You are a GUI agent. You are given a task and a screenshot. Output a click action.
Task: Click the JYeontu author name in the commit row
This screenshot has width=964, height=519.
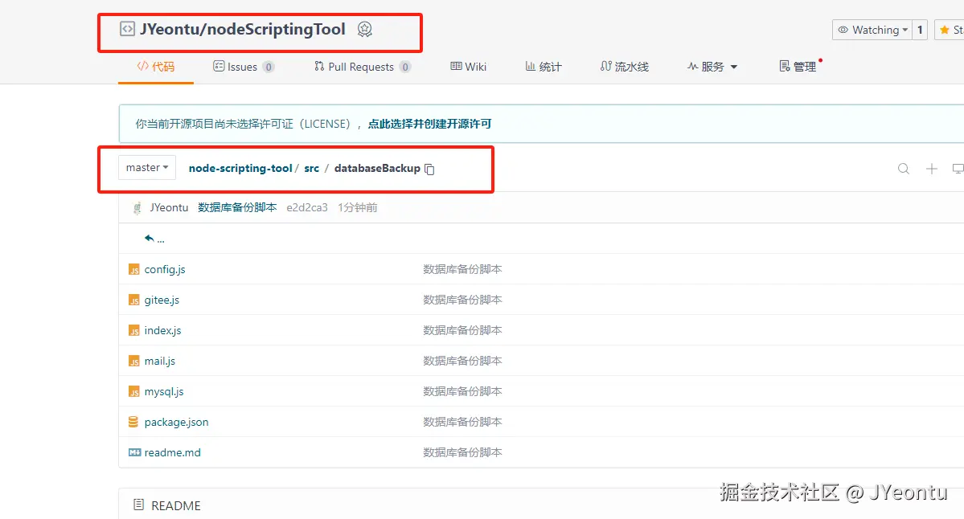click(169, 207)
